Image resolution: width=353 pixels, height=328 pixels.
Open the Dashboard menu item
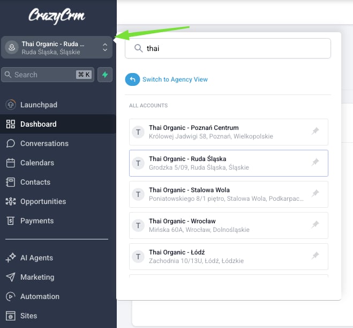(x=38, y=124)
